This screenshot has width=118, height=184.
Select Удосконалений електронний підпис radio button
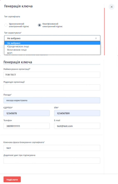pyautogui.click(x=6, y=25)
